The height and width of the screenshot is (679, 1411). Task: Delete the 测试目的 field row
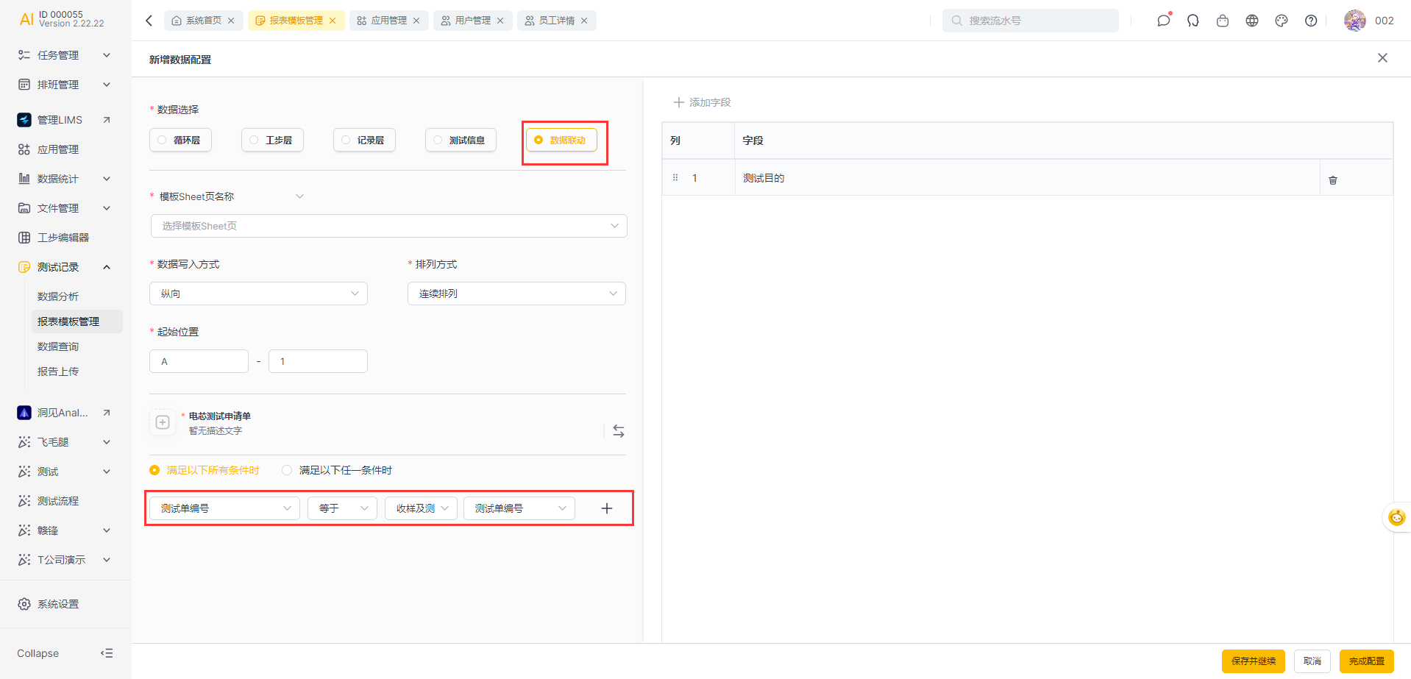1333,179
